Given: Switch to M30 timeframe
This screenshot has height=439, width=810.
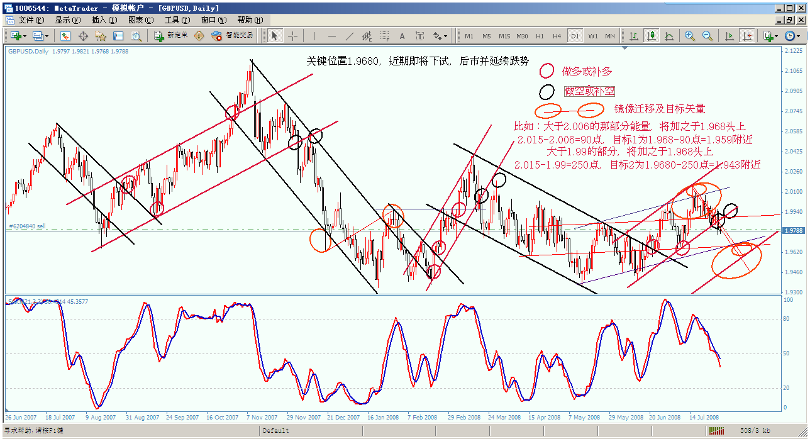Looking at the screenshot, I should pyautogui.click(x=522, y=36).
